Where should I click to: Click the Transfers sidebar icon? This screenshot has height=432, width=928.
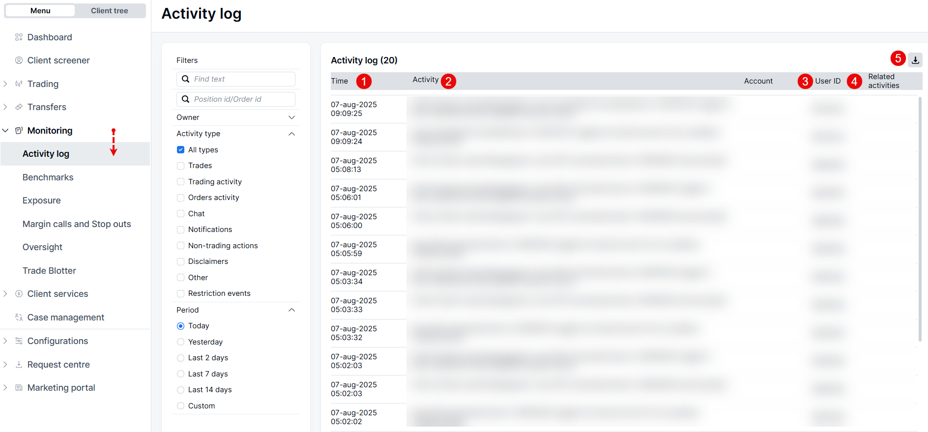click(x=19, y=107)
